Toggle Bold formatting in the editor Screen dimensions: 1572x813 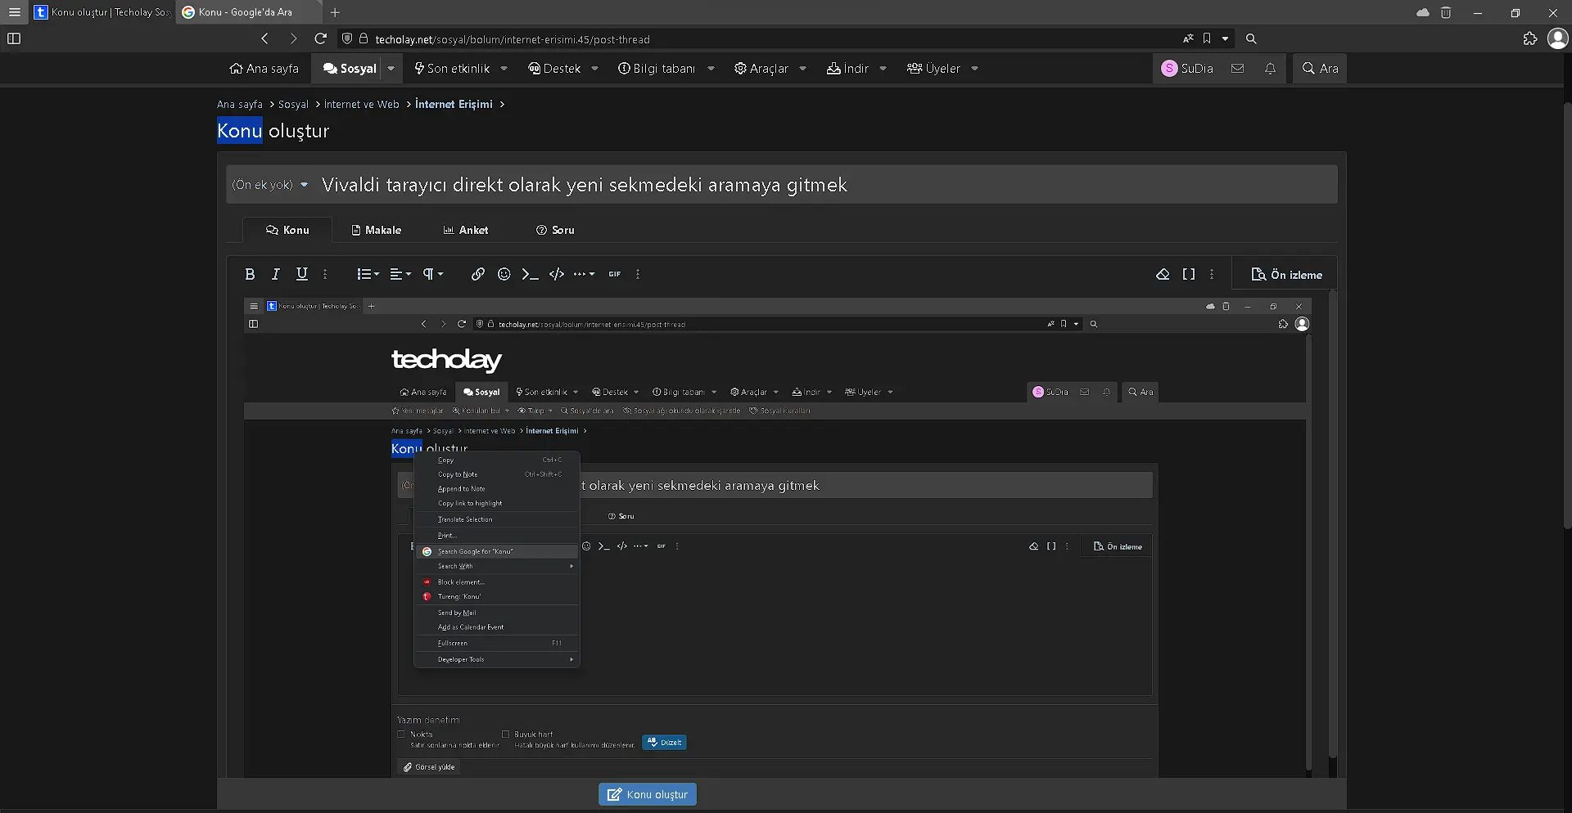[x=250, y=274]
